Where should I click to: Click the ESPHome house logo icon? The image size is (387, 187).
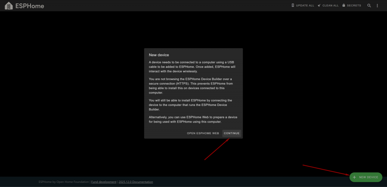pyautogui.click(x=9, y=6)
